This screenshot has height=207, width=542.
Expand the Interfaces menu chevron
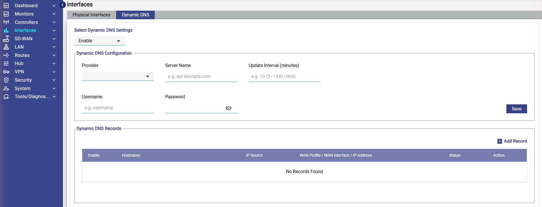(54, 30)
